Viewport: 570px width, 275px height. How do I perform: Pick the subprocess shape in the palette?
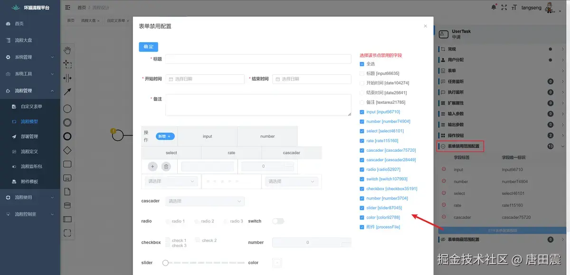(x=67, y=178)
